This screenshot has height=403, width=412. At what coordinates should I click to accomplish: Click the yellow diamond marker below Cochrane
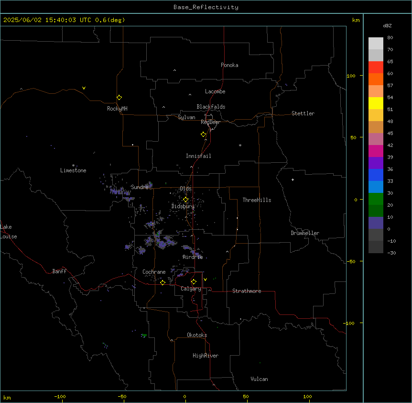163,282
